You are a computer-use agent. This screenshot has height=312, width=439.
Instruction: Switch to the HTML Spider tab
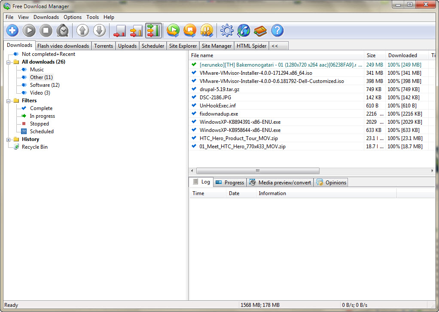pos(251,46)
